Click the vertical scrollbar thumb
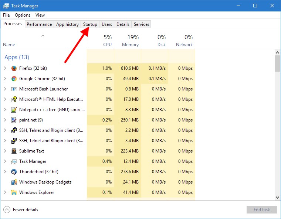The height and width of the screenshot is (219, 281). tap(277, 64)
